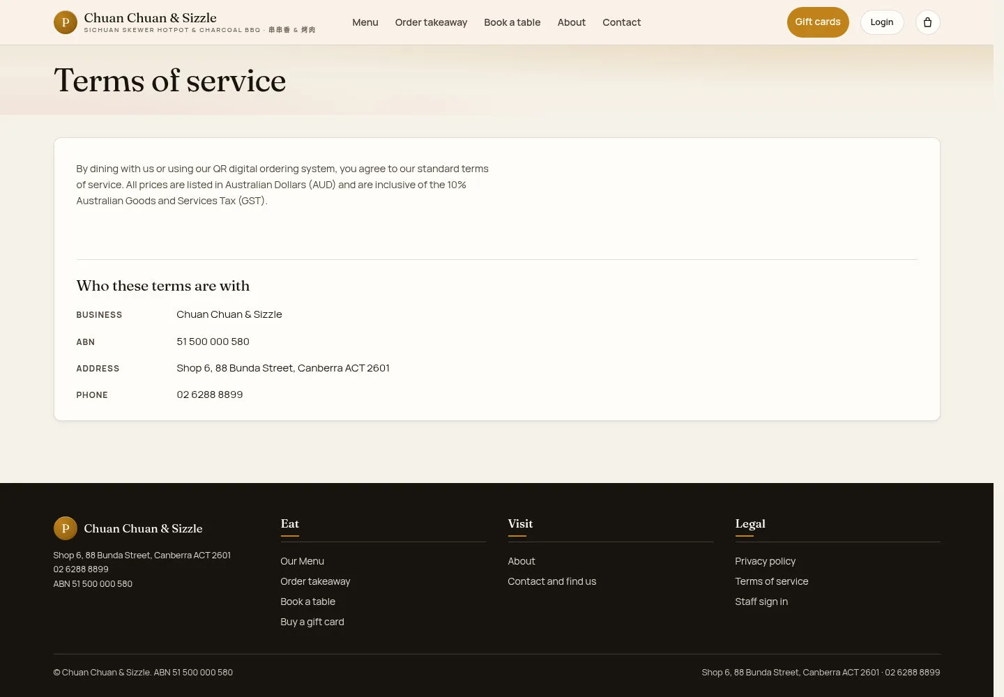This screenshot has width=1004, height=697.
Task: Click the Visit footer column heading
Action: 520,523
